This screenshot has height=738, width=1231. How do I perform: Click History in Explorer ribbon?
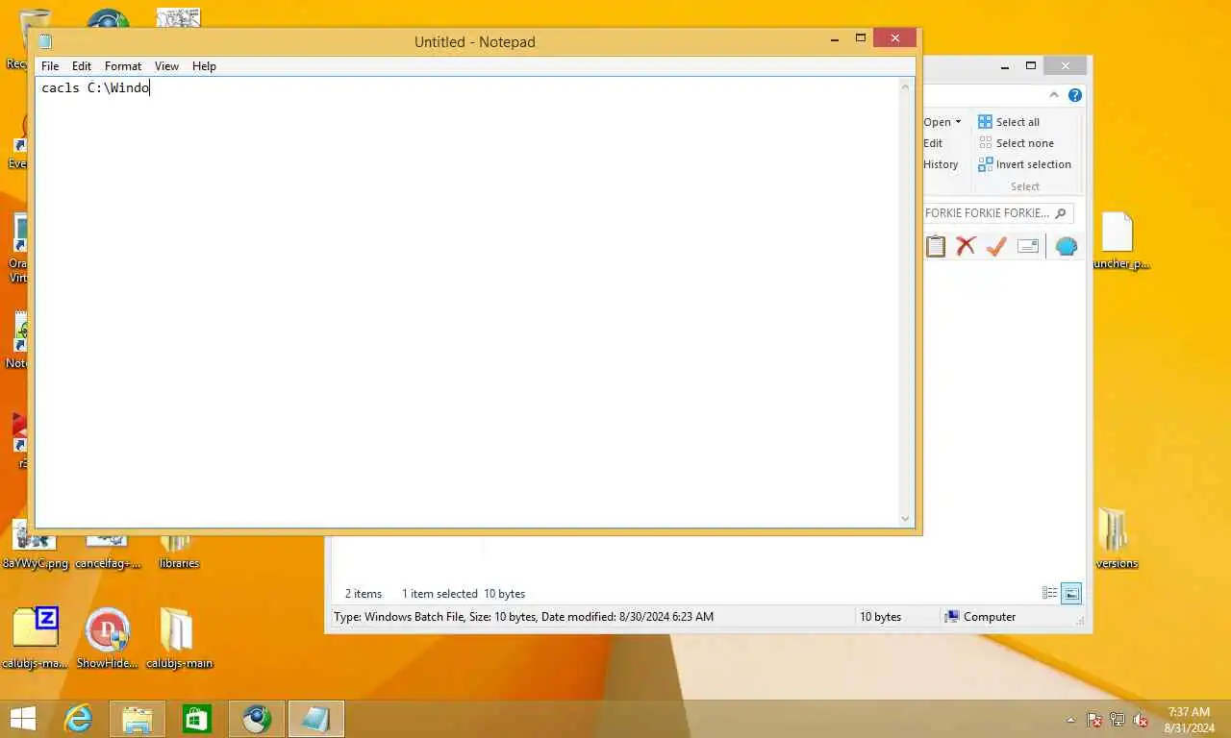(x=941, y=164)
